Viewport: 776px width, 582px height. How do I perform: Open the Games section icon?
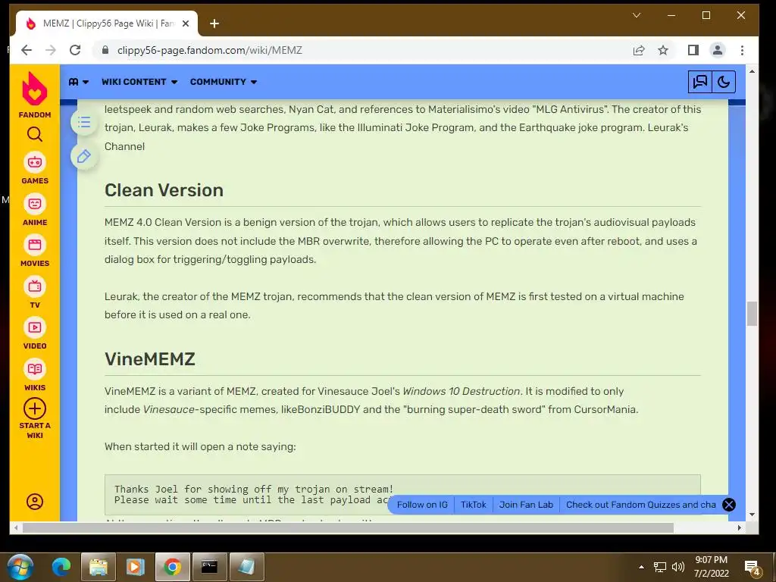pos(35,162)
